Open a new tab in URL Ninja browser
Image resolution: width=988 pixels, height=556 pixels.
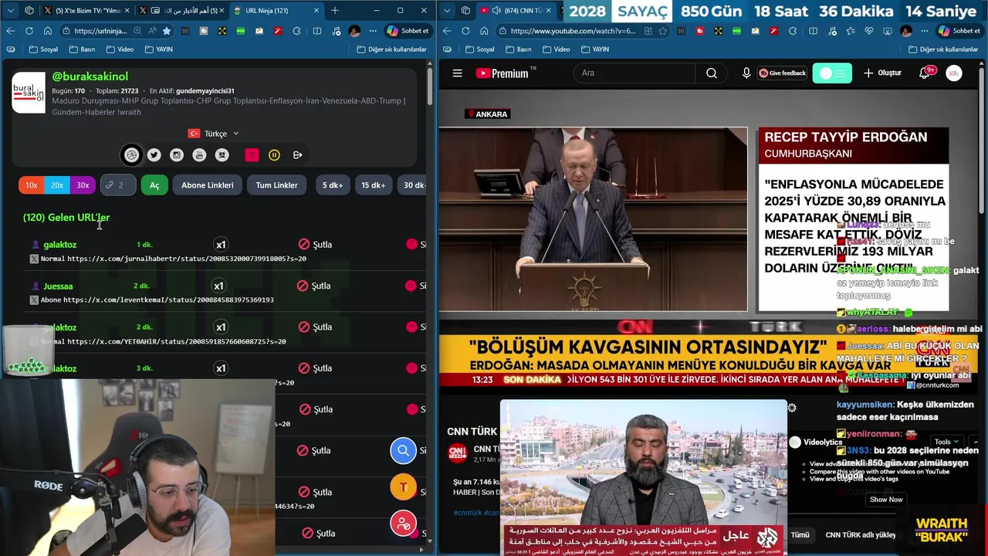pyautogui.click(x=335, y=10)
